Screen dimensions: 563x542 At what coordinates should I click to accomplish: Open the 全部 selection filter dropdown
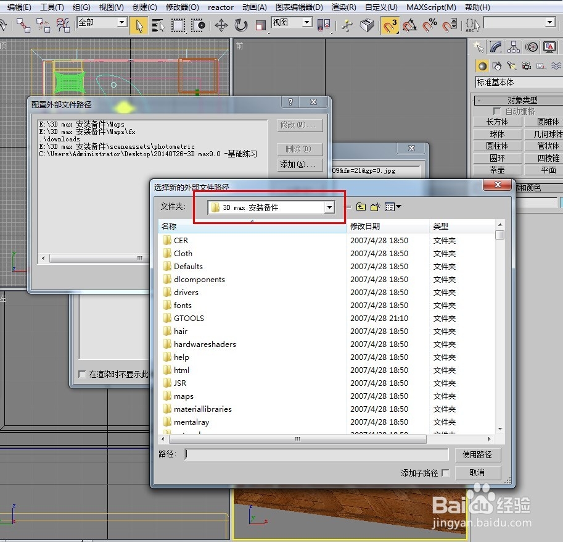pos(102,23)
